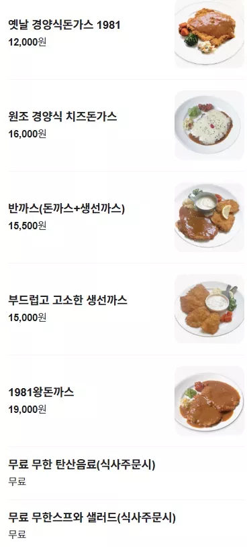View the 반까스(돈까스+생선까스) dish photo
247x547 pixels.
(x=209, y=217)
